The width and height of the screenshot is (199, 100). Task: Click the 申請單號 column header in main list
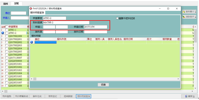(17, 27)
